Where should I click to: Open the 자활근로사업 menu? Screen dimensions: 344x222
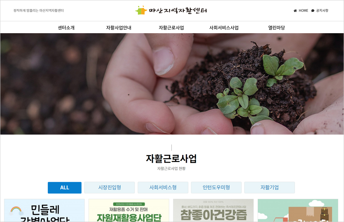click(171, 28)
